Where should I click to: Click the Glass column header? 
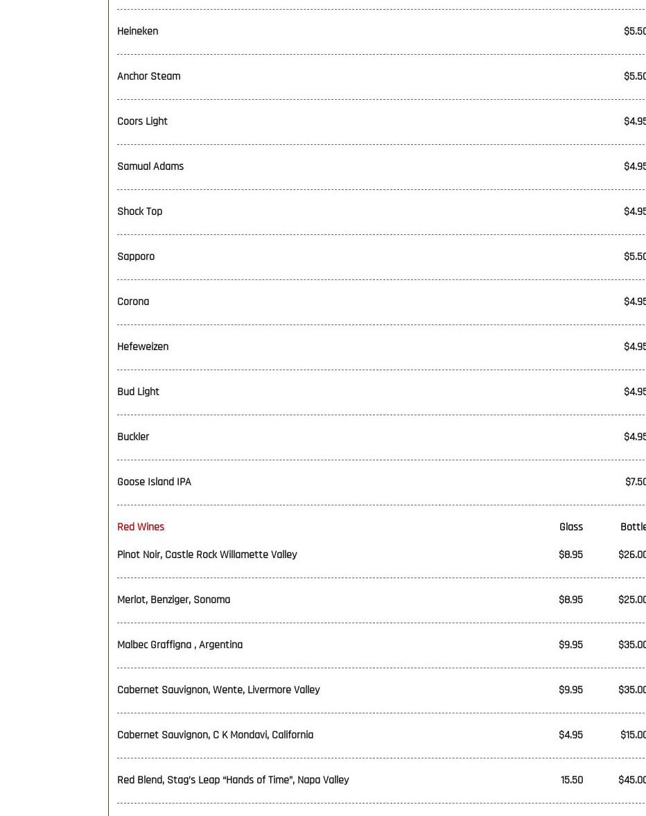571,527
